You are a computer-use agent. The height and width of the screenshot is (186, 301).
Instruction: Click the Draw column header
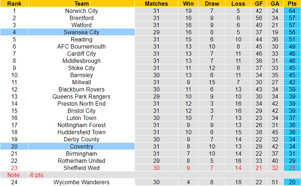(x=212, y=3)
